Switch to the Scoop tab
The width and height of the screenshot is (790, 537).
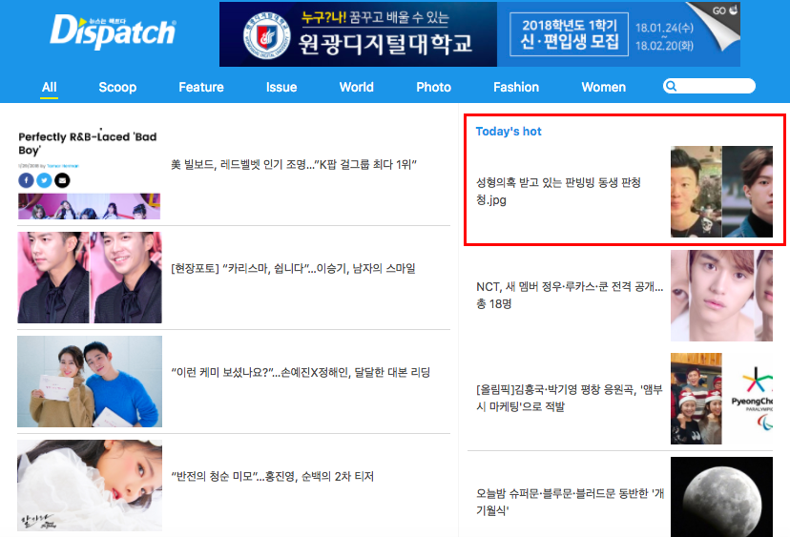117,87
